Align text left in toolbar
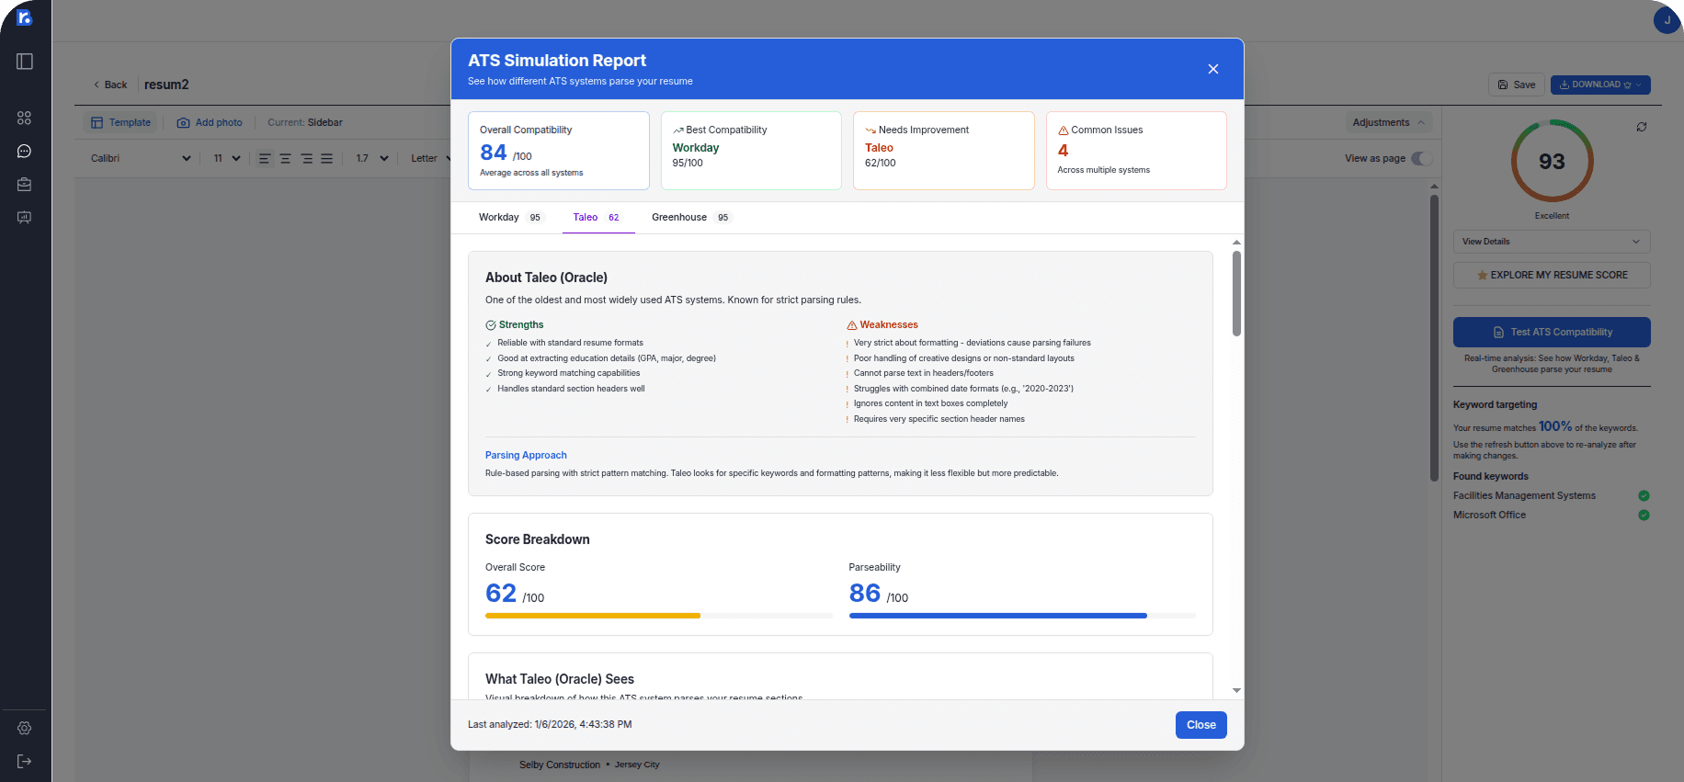The image size is (1684, 782). coord(265,158)
